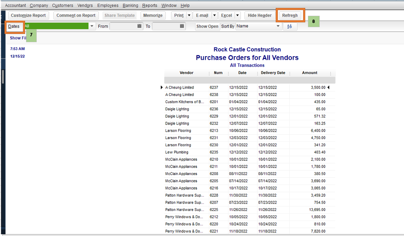
Task: Open the Reports menu
Action: [150, 6]
